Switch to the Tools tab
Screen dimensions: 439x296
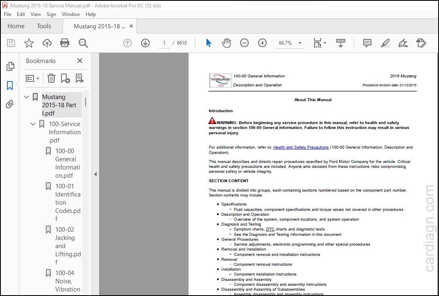pos(44,26)
